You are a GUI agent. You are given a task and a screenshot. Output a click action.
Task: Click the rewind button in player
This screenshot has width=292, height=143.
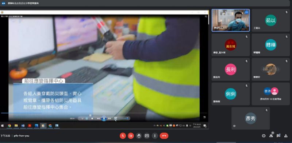point(98,119)
